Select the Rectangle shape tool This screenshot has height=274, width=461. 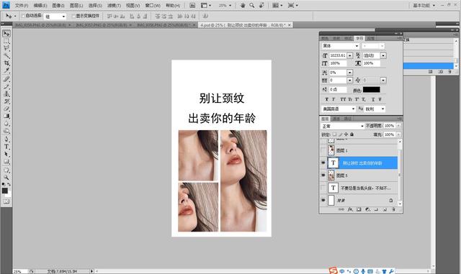coord(6,161)
